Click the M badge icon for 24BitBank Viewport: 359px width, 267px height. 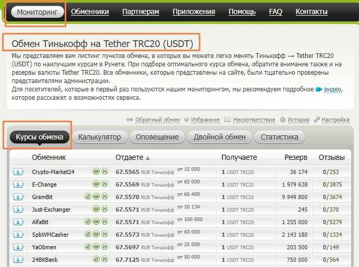tap(105, 259)
